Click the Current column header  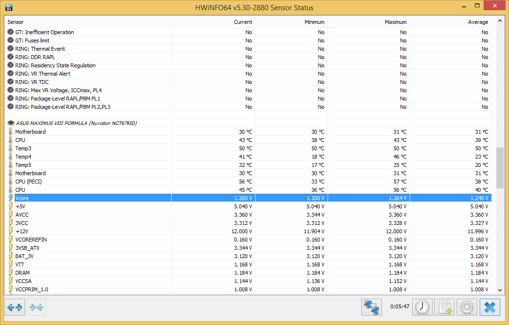[x=213, y=22]
